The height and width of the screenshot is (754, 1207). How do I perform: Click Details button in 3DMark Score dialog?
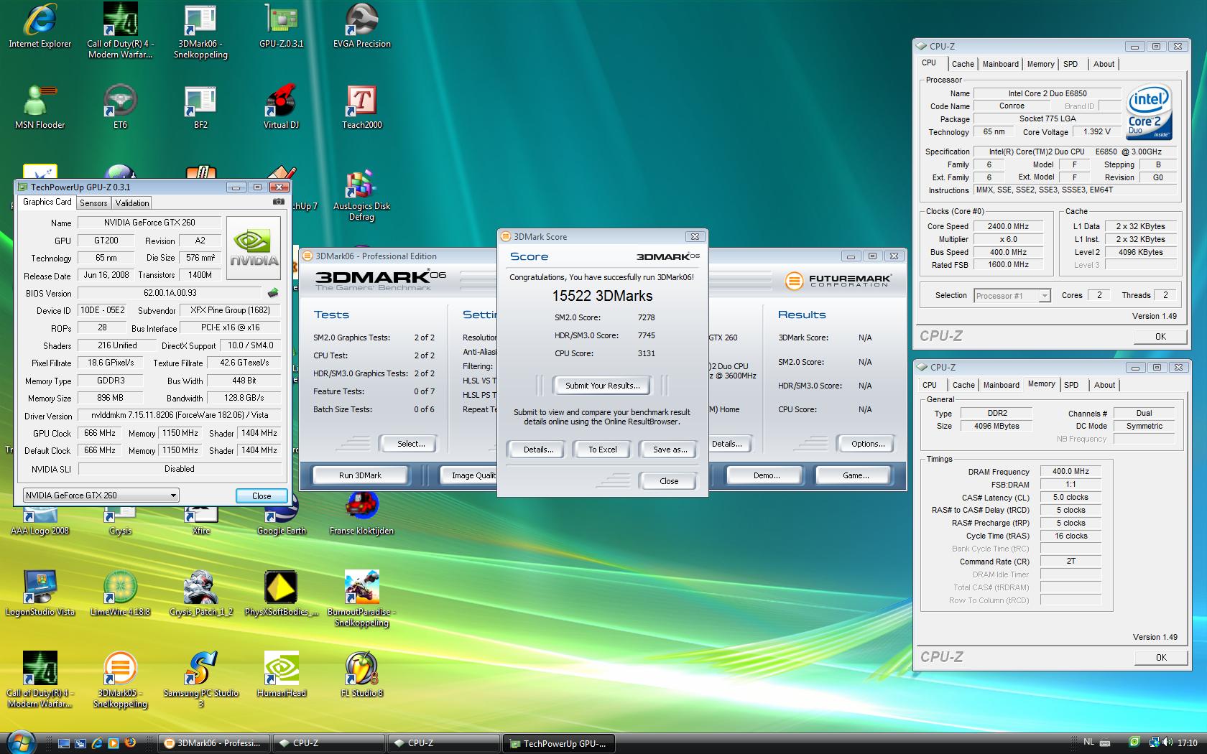pos(538,450)
